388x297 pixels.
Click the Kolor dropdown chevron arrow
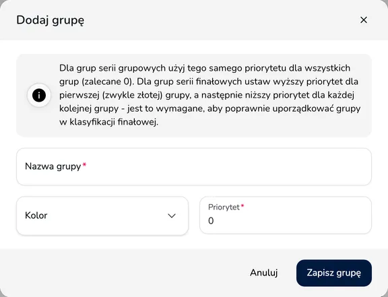pyautogui.click(x=172, y=216)
